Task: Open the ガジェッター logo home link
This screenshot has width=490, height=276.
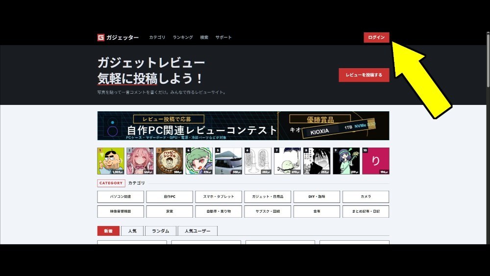Action: point(118,38)
